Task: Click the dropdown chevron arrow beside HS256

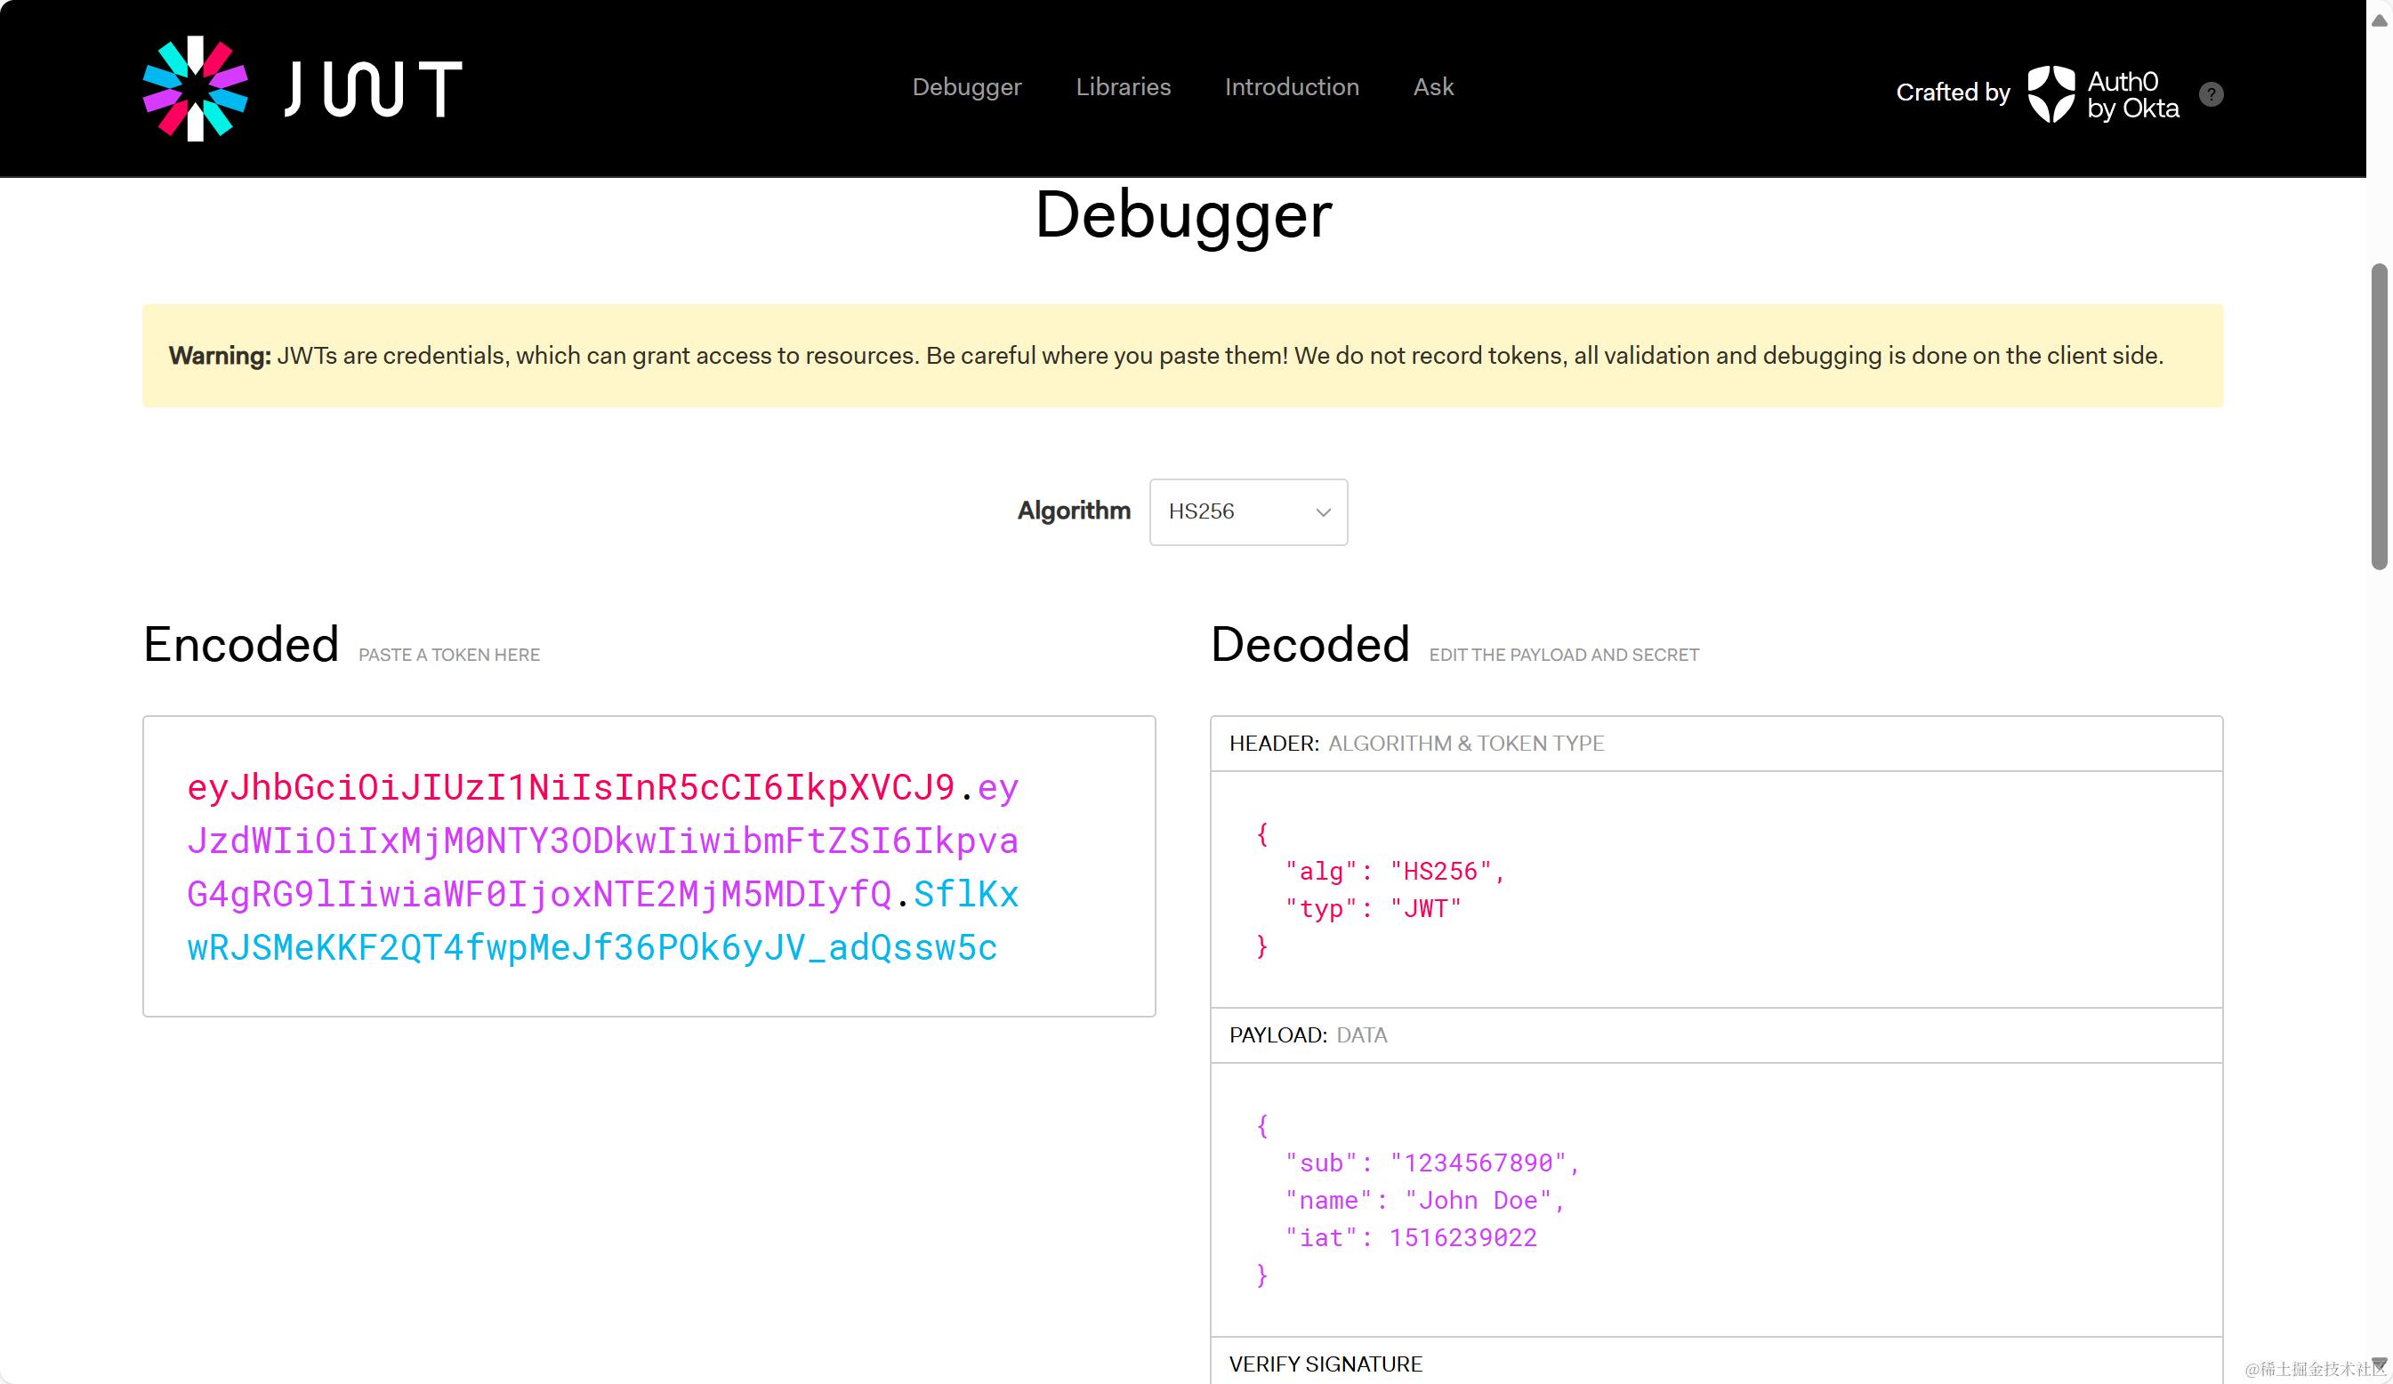Action: pyautogui.click(x=1323, y=512)
